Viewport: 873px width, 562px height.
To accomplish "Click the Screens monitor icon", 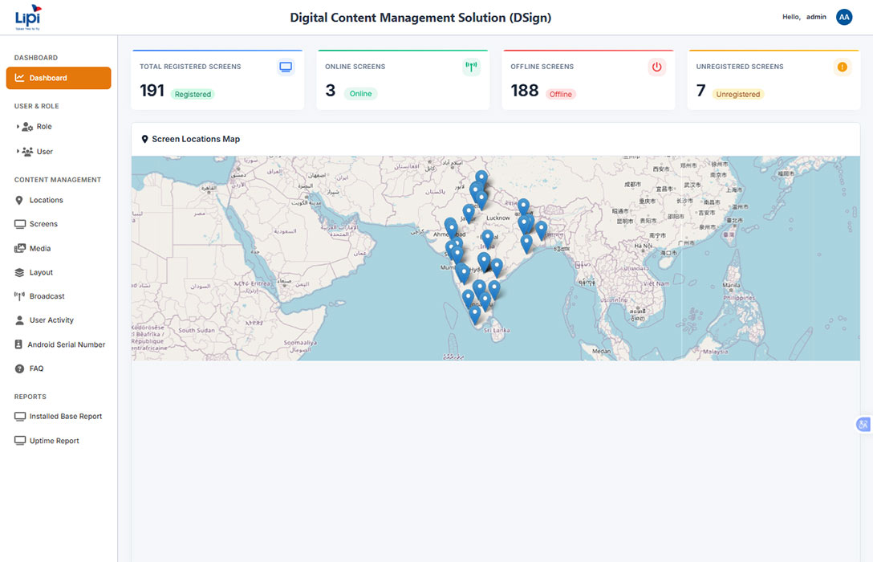I will tap(20, 224).
